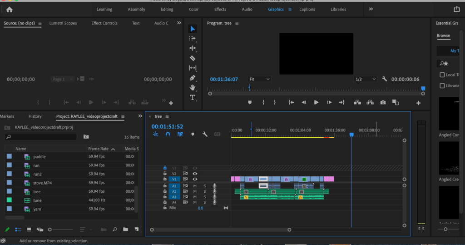
Task: Open Home screen via house icon
Action: click(9, 9)
